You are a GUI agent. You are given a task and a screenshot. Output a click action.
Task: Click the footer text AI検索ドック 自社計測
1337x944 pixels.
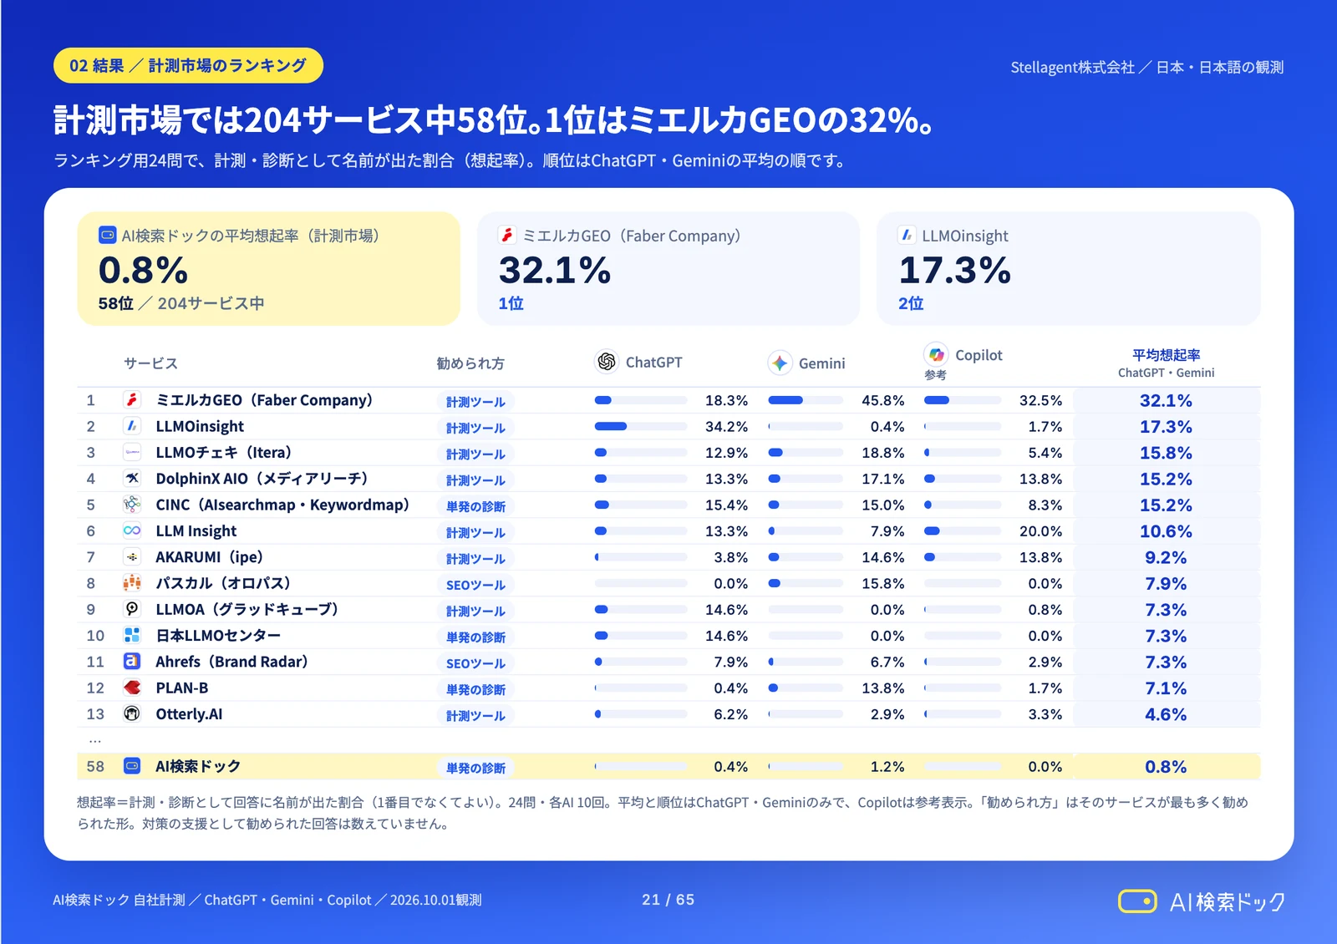tap(119, 900)
